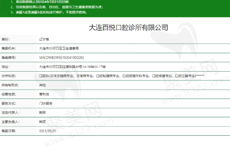Screen dimensions: 230x157
Task: Click the value 门诊服务
Action: tap(46, 103)
